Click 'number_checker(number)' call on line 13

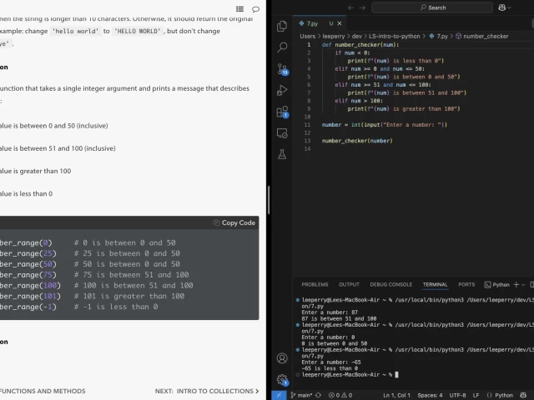[x=357, y=141]
